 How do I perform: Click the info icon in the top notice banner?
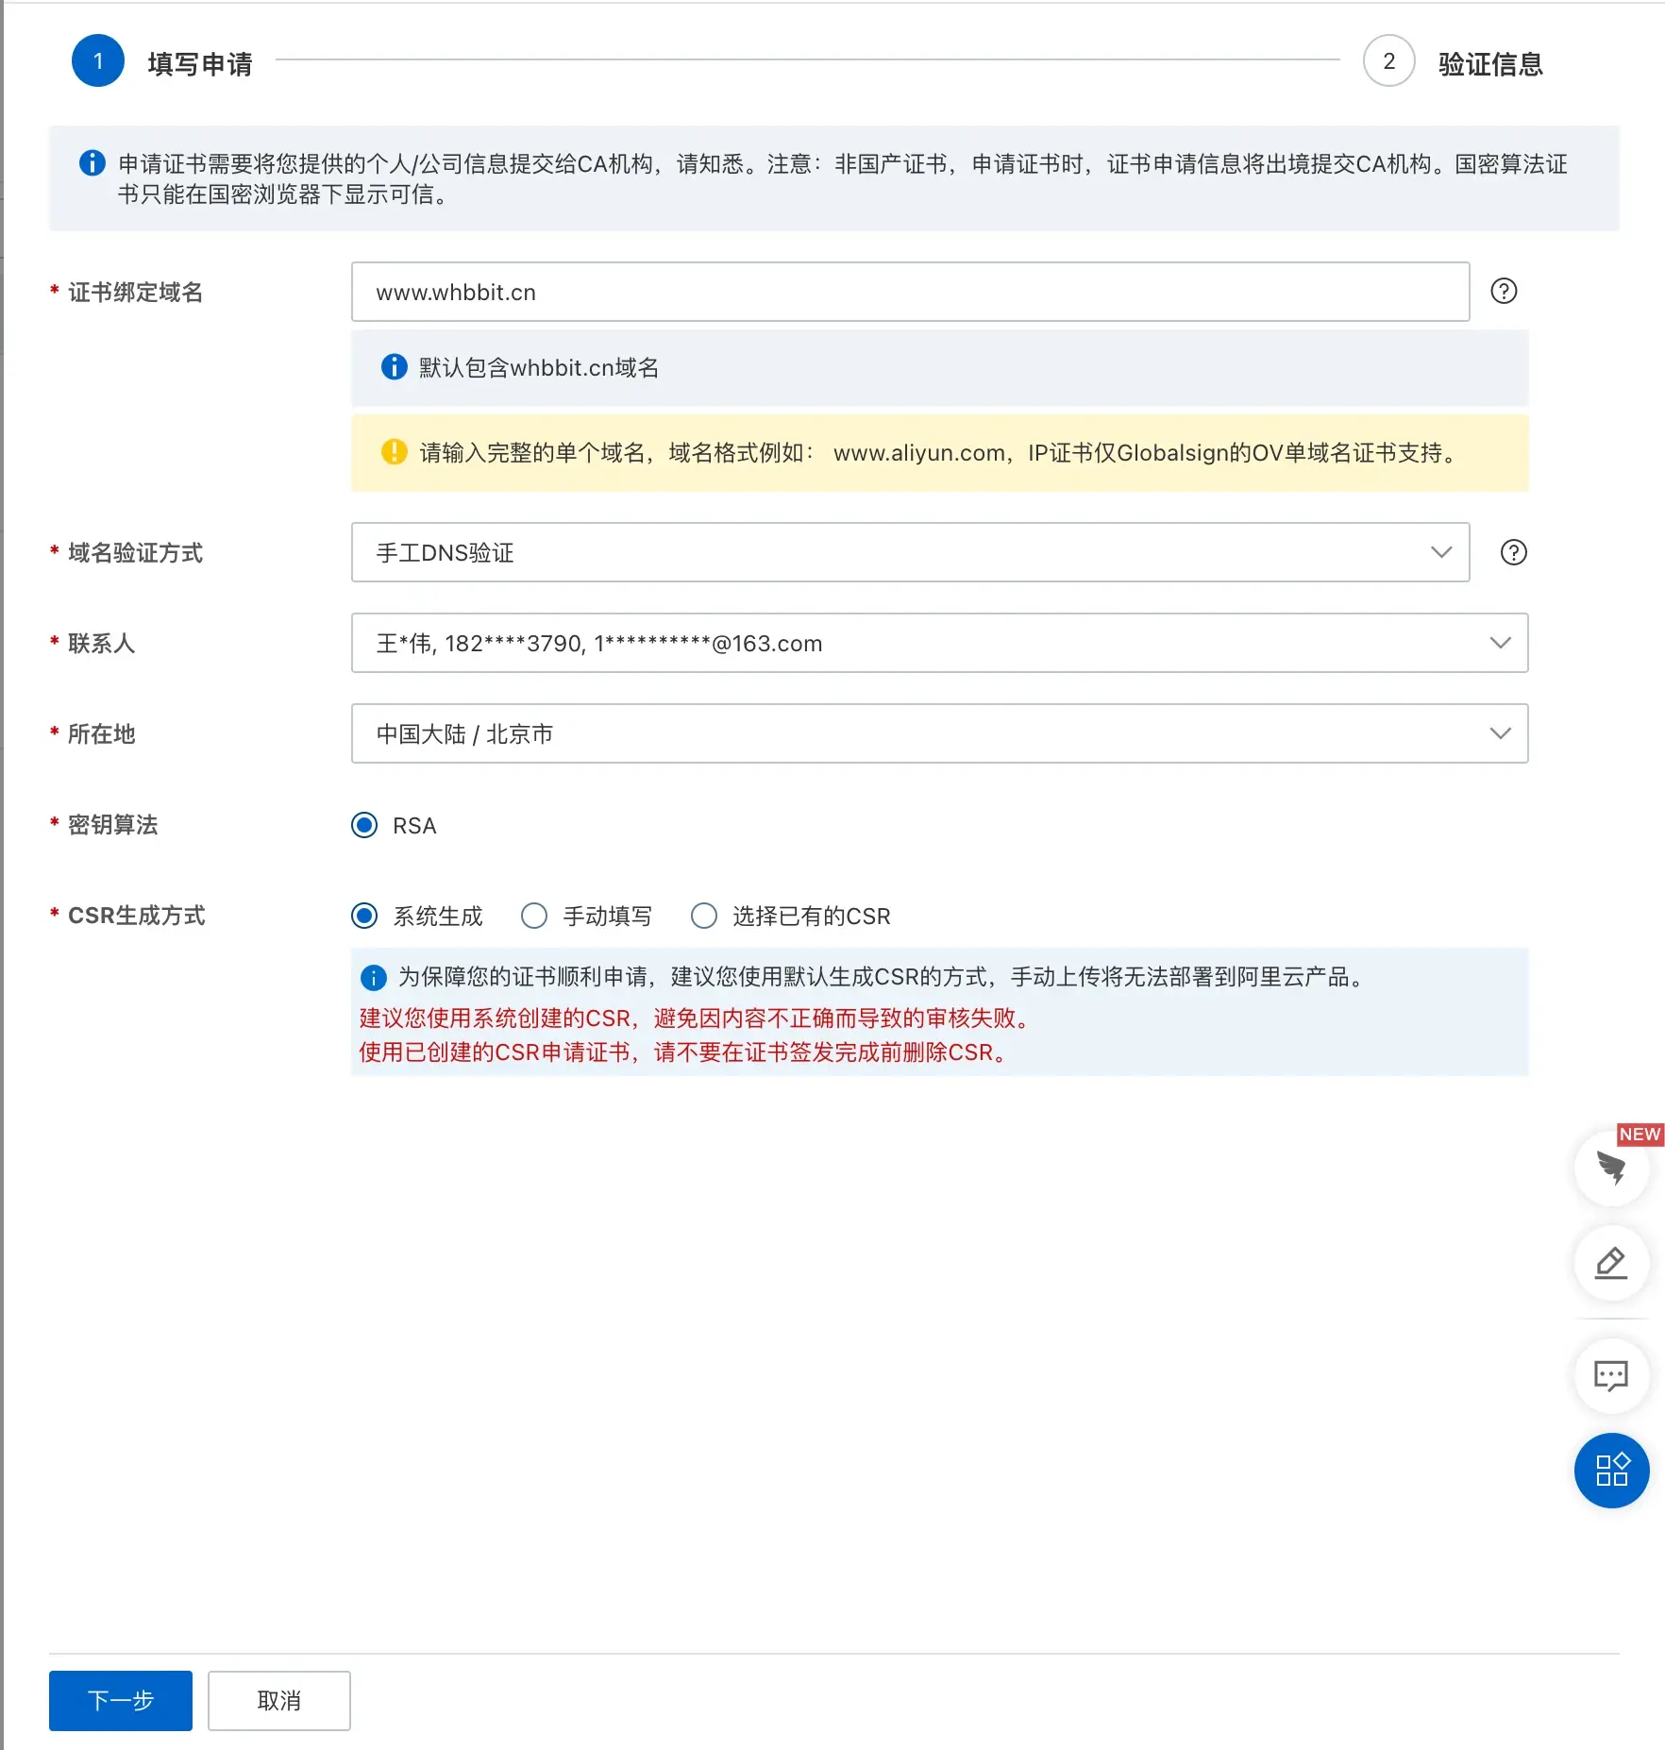click(92, 163)
